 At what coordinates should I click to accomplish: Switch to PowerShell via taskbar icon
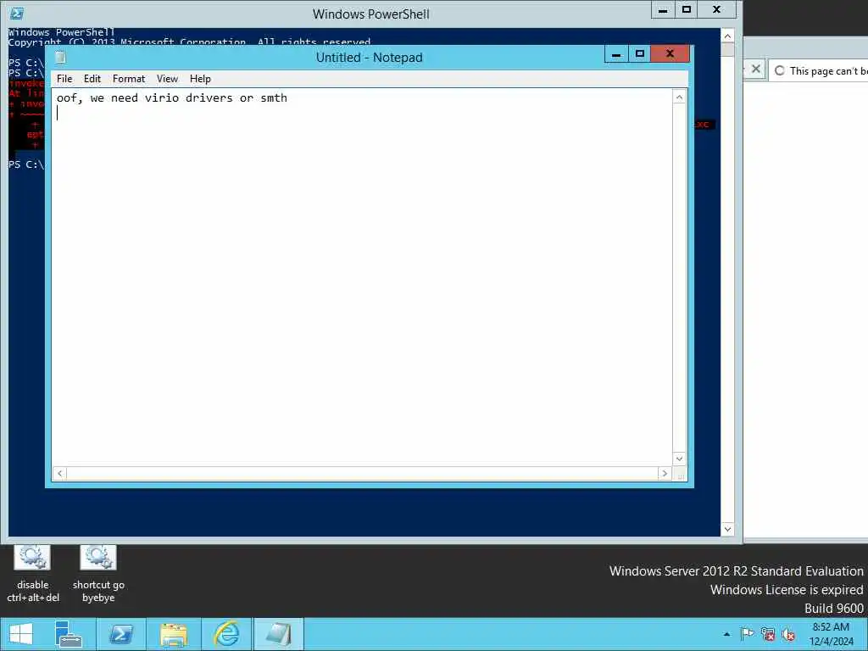click(x=120, y=634)
